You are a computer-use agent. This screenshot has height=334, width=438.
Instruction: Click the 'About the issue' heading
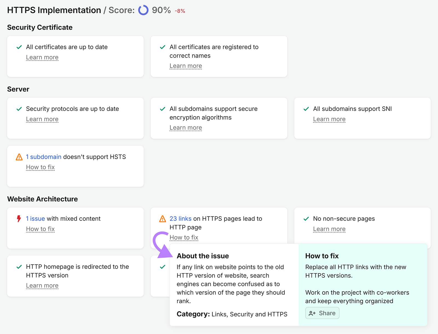point(203,256)
